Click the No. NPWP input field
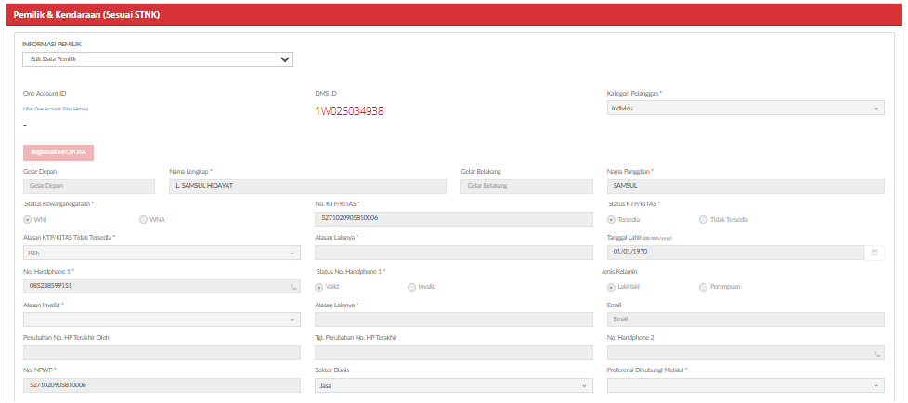 [x=162, y=385]
